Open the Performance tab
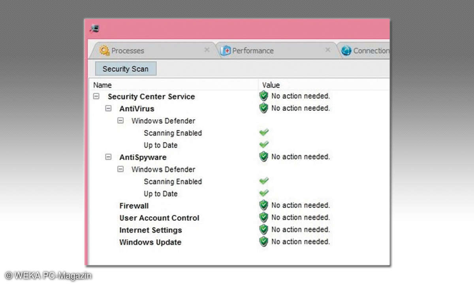The height and width of the screenshot is (284, 474). [x=276, y=50]
